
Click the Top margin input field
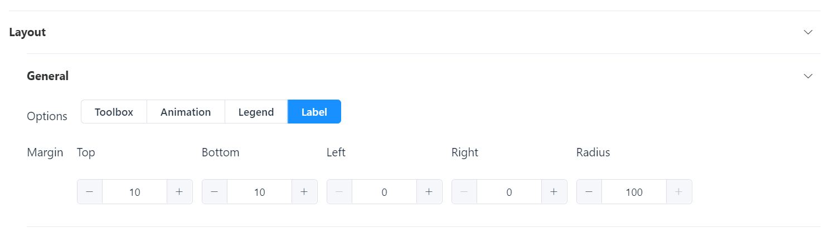[134, 192]
